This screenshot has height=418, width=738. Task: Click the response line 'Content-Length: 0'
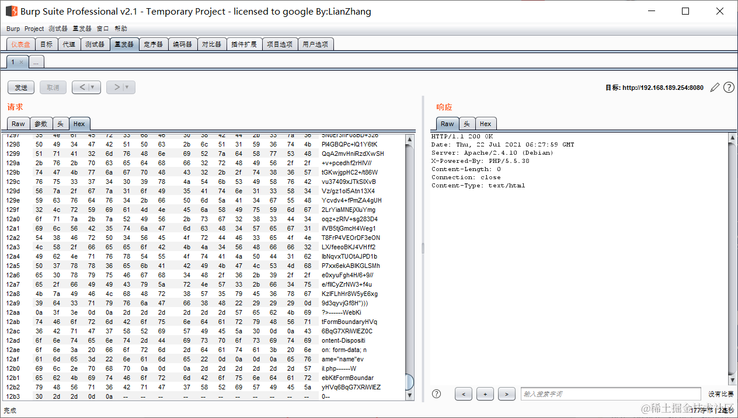467,169
